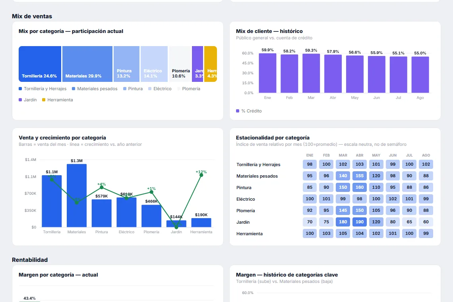Click the Materiales $1.3M sales bar
This screenshot has height=302, width=453.
(x=77, y=196)
